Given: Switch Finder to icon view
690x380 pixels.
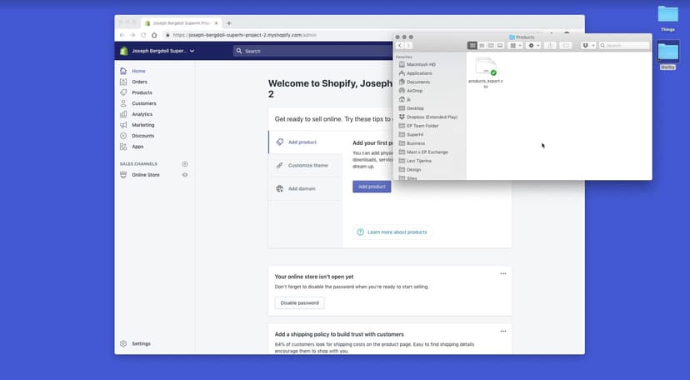Looking at the screenshot, I should coord(472,45).
